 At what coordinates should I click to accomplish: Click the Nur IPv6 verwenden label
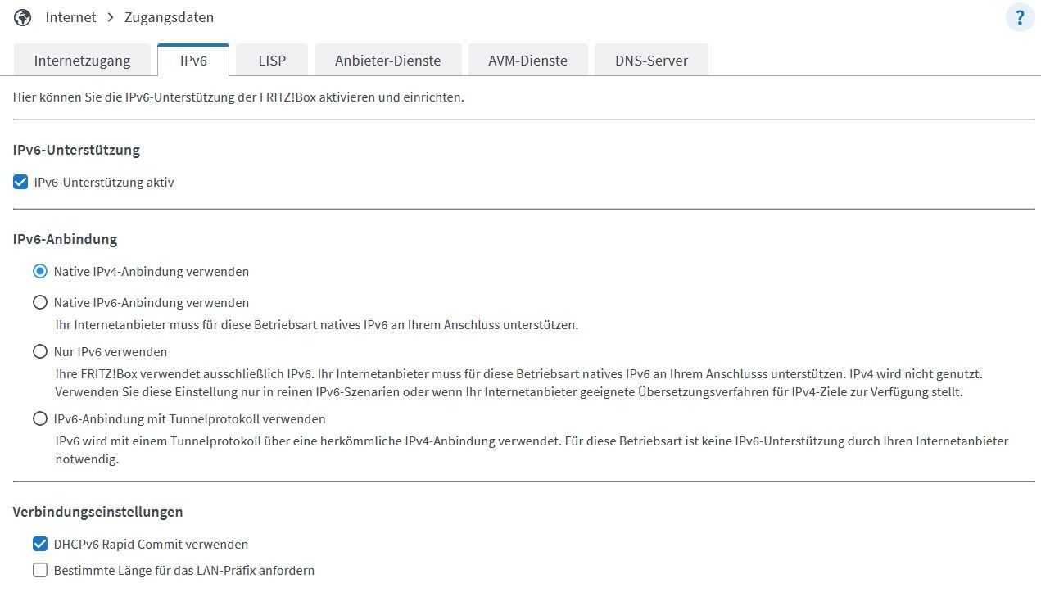(x=111, y=352)
